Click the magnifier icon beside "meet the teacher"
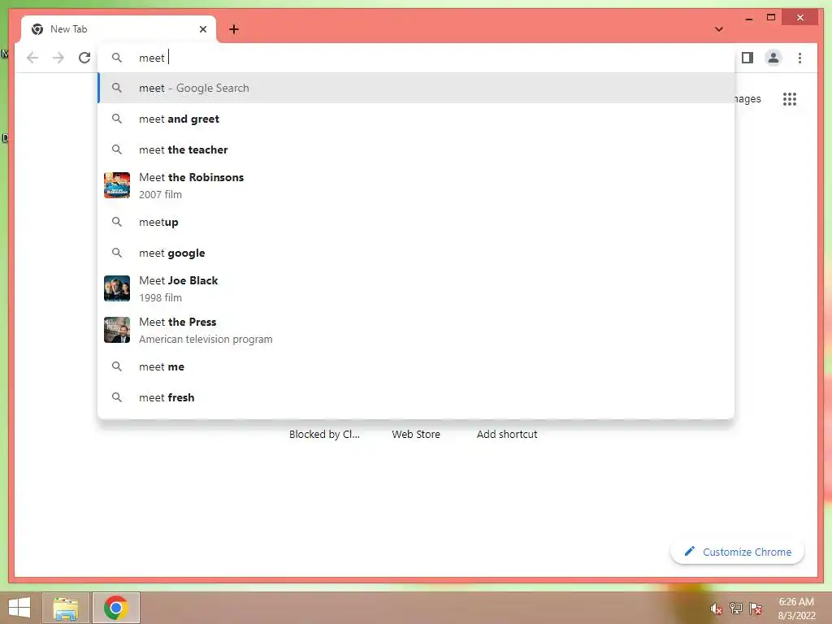Image resolution: width=832 pixels, height=624 pixels. point(117,149)
